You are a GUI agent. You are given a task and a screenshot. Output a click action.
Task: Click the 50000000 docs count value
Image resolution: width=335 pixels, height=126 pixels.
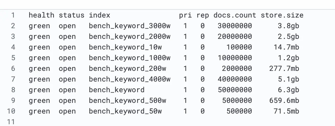point(234,90)
